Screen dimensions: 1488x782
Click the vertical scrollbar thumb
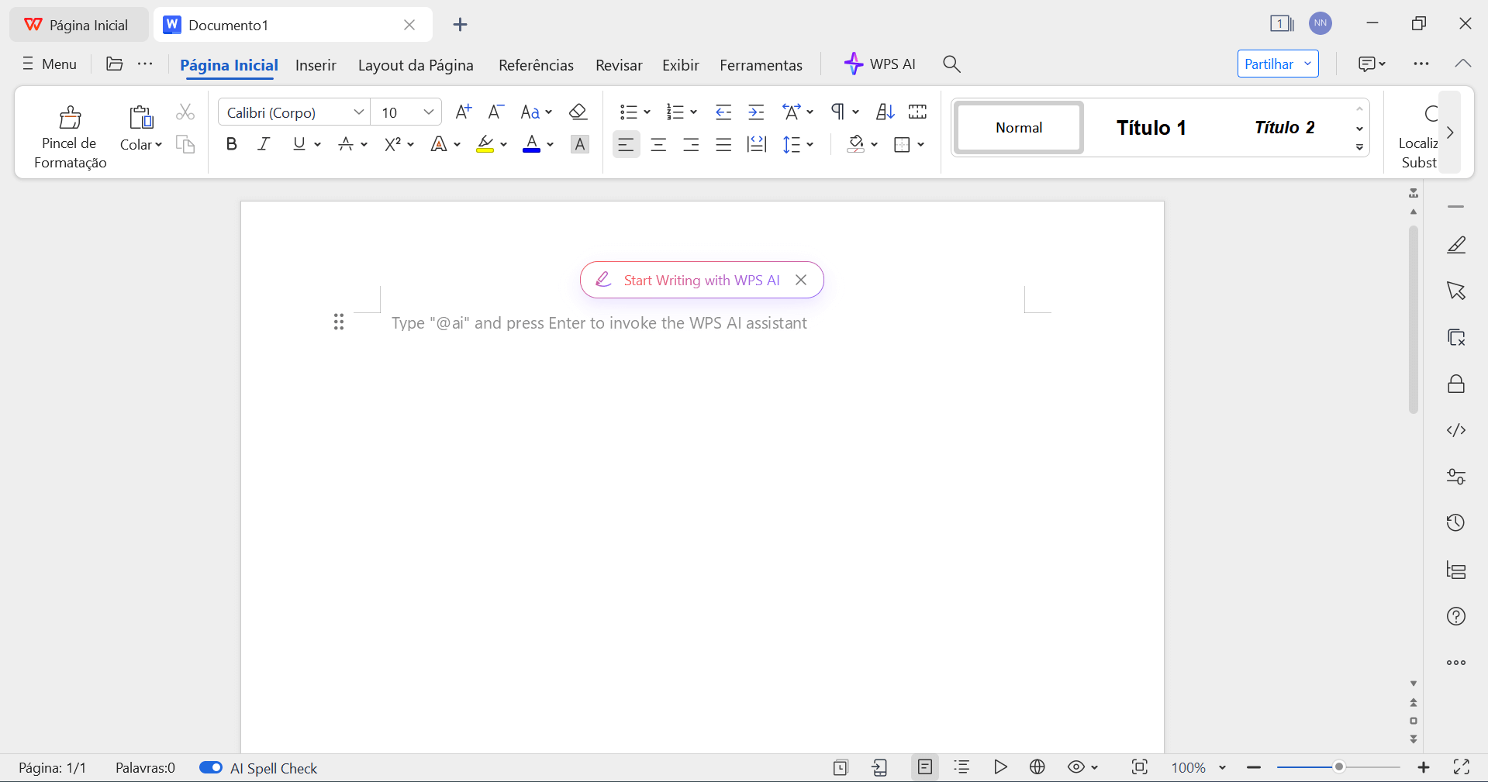point(1414,319)
